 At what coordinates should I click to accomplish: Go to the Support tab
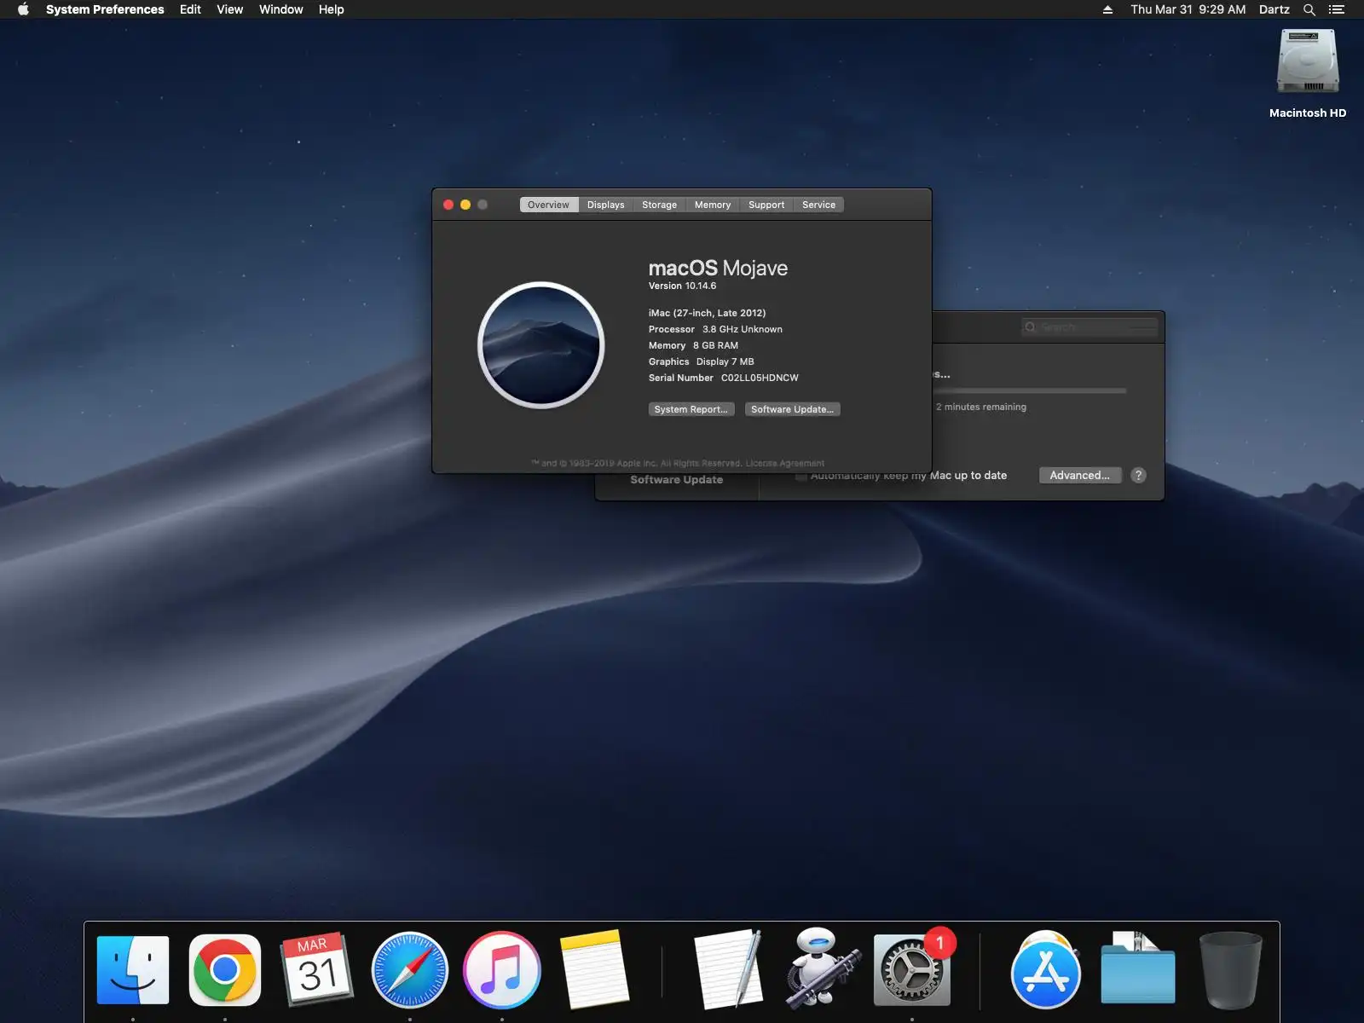[766, 205]
